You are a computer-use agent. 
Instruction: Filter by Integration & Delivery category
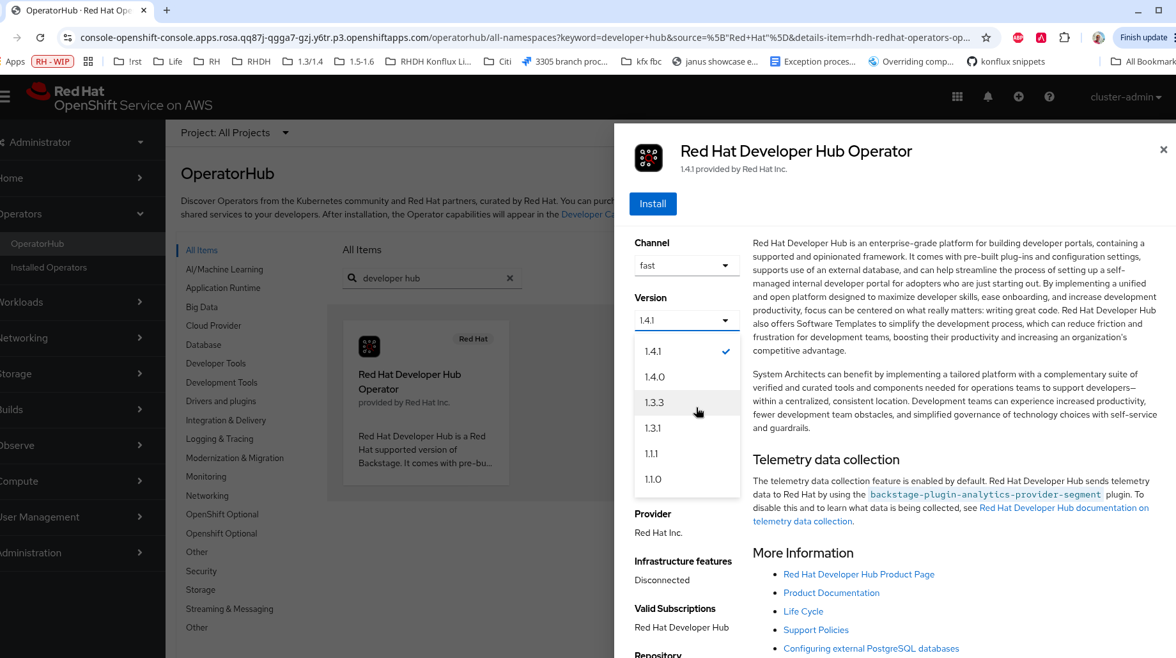(226, 420)
